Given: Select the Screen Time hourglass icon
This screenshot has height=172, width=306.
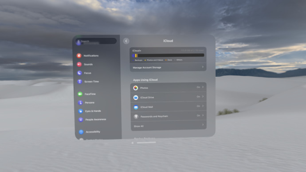Looking at the screenshot, I should [79, 82].
